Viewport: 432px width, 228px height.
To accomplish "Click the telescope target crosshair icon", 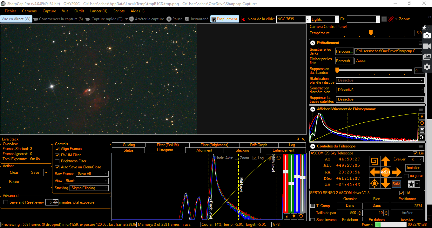I will click(x=375, y=183).
